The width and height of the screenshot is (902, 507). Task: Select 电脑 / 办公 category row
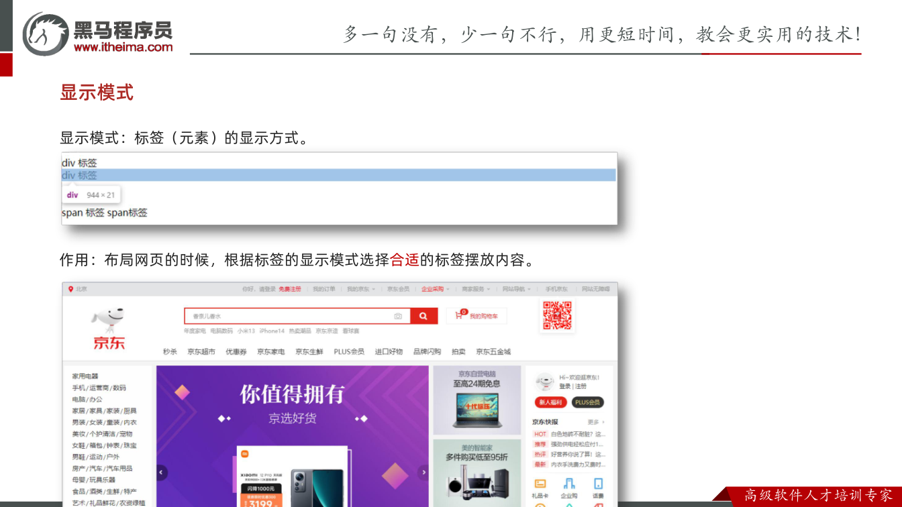[87, 399]
